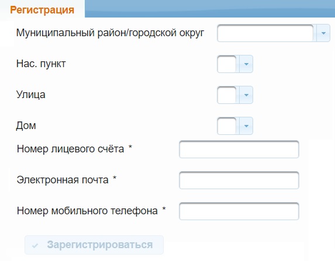Viewport: 335px width, 261px height.
Task: Open the Улица dropdown arrow
Action: (246, 95)
